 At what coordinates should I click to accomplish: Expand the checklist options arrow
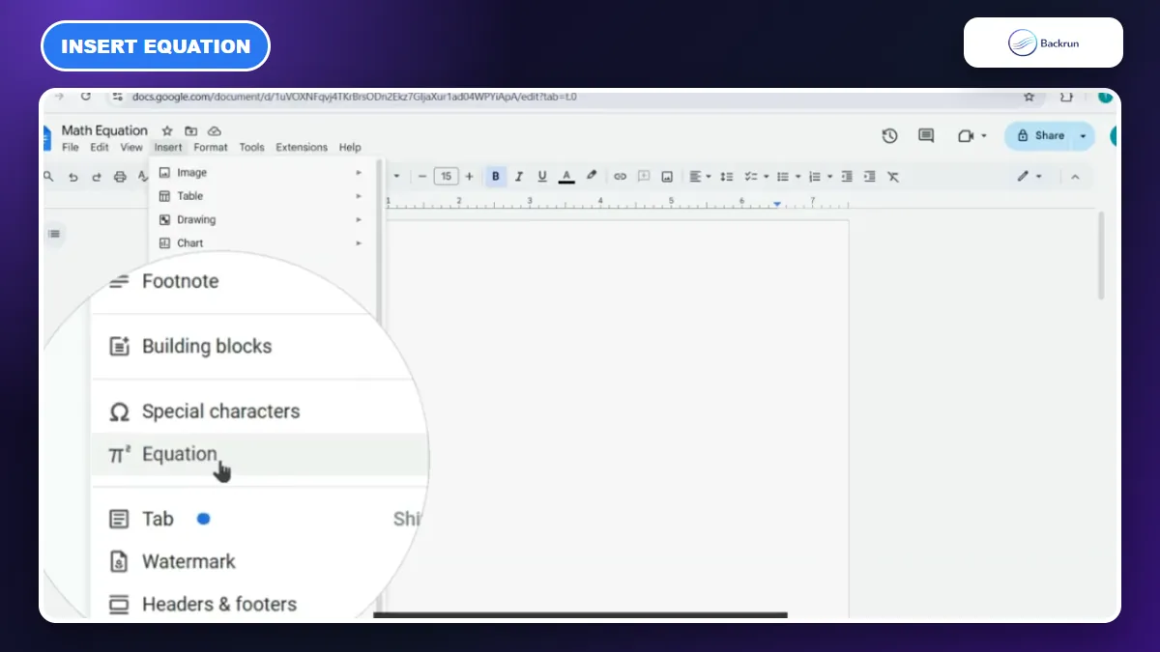coord(766,177)
